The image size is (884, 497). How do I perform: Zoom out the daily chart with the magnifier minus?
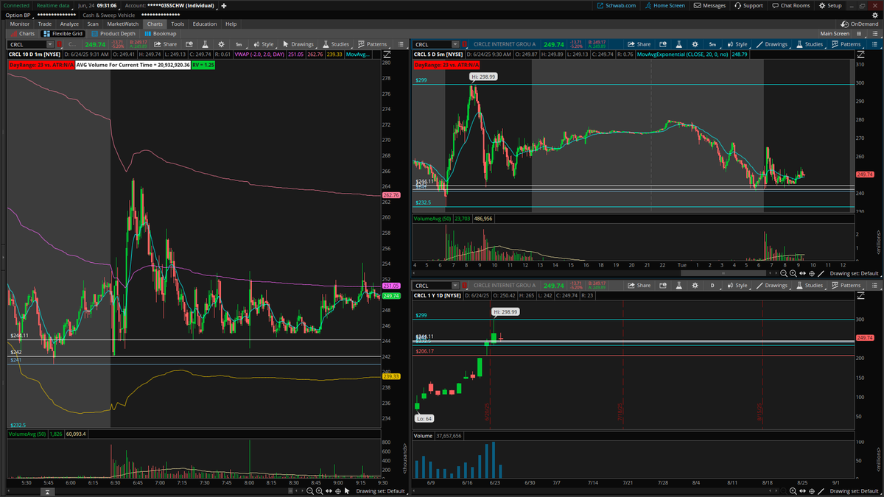point(784,491)
